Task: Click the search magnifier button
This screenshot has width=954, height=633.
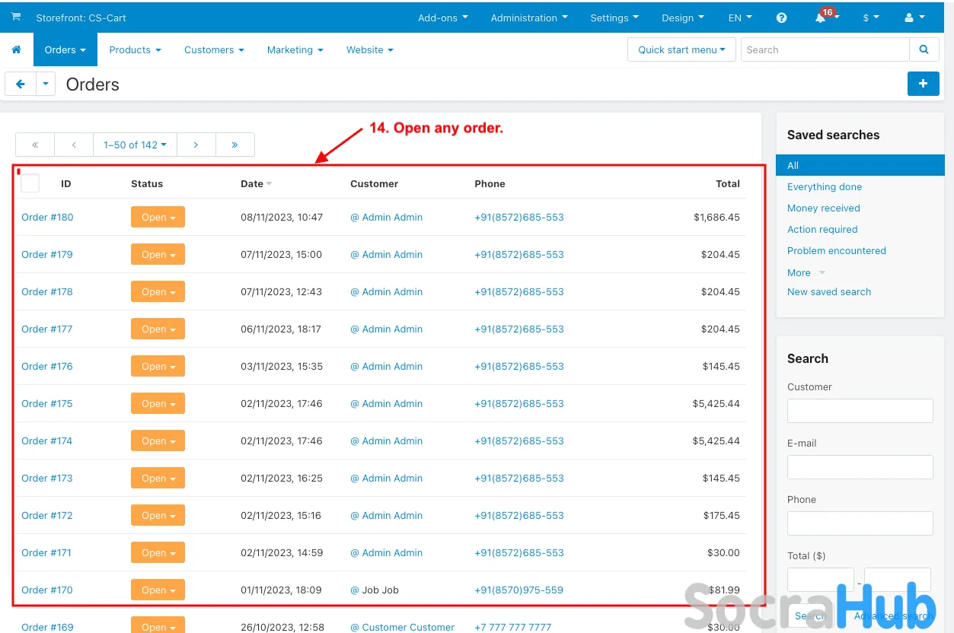Action: click(924, 50)
